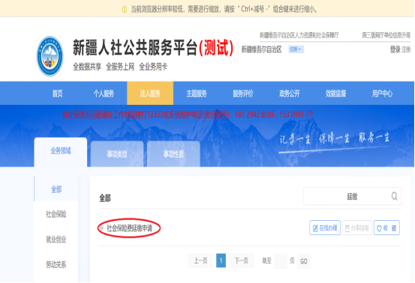Image resolution: width=415 pixels, height=283 pixels.
Task: Open the 首页 nav item
Action: (58, 94)
